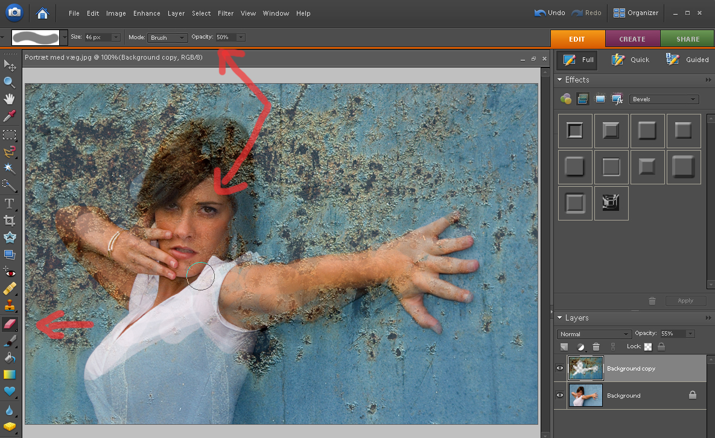This screenshot has height=438, width=715.
Task: Select the Background copy layer thumbnail
Action: 585,368
